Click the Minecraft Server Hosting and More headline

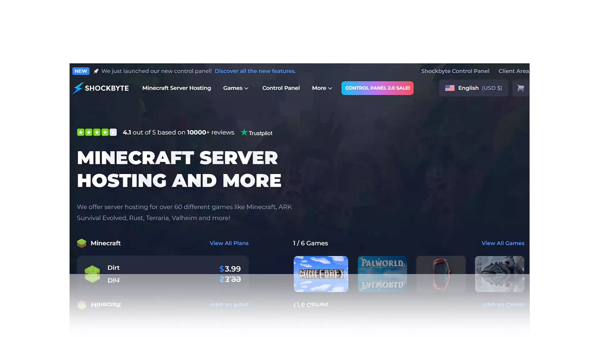[x=179, y=169]
